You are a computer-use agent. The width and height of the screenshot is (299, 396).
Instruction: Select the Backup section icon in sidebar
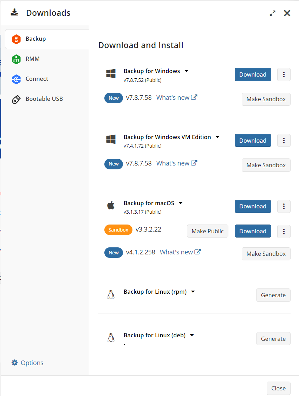(x=17, y=39)
